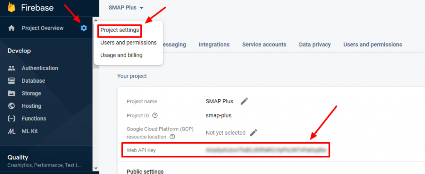Screen dimensions: 425x174
Task: Open Hosting from Develop menu
Action: (31, 106)
